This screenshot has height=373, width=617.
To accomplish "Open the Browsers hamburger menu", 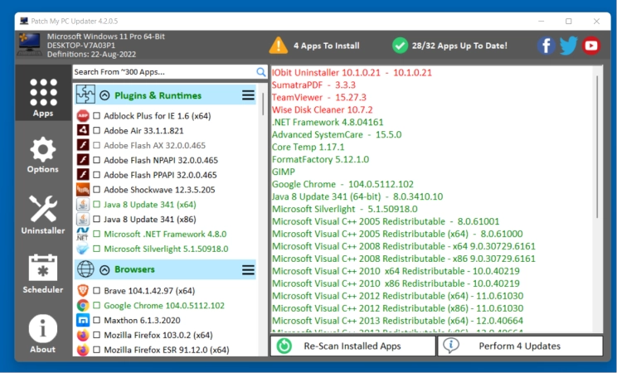I will click(248, 270).
